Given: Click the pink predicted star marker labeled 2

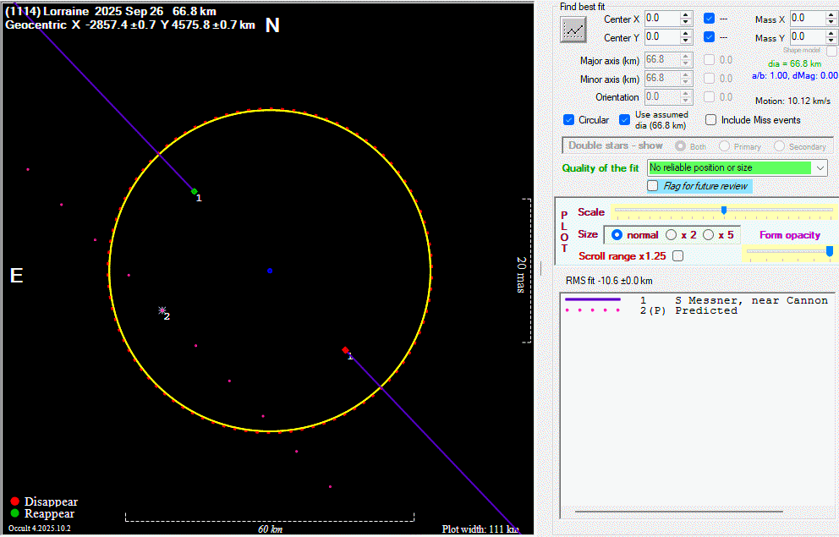Looking at the screenshot, I should click(162, 310).
